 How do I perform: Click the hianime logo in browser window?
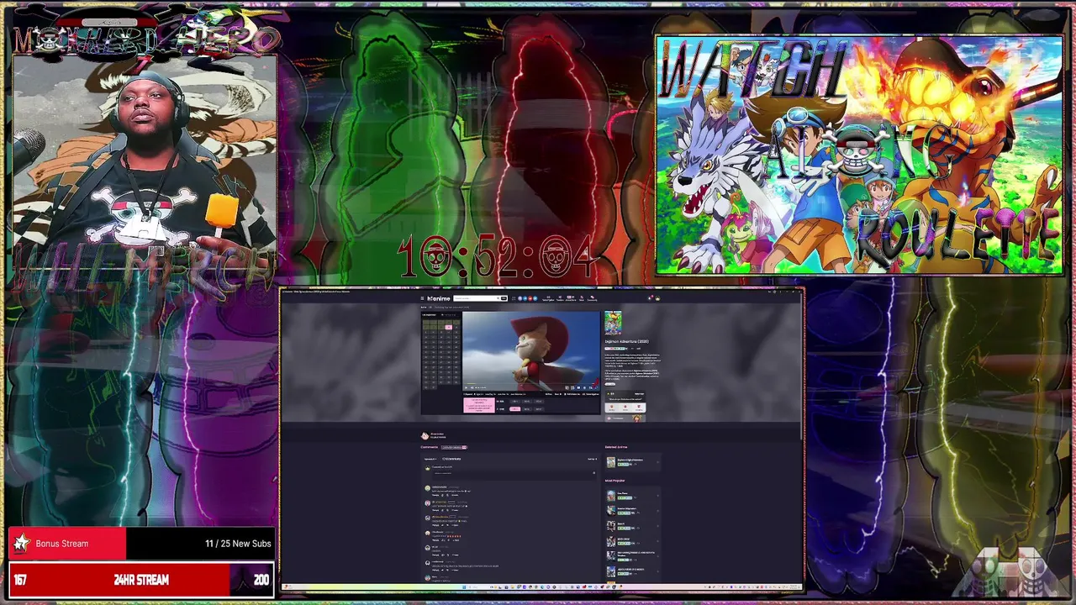pos(439,298)
